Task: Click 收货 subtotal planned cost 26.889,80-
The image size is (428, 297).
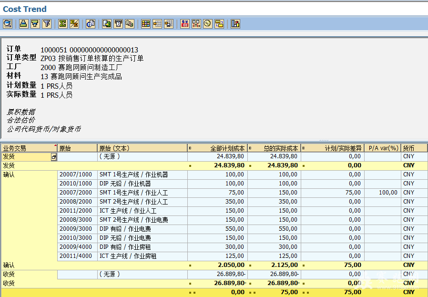Action: [x=230, y=283]
